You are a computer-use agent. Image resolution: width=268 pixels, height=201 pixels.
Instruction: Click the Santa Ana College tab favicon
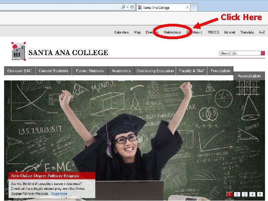(140, 7)
